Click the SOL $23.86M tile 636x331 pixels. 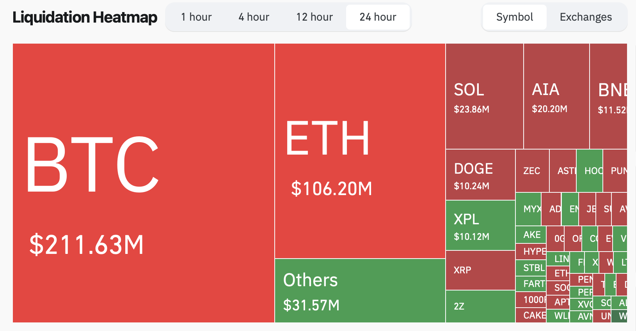[484, 96]
